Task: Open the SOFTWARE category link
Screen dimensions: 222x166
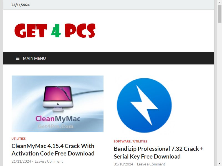Action: [x=122, y=141]
